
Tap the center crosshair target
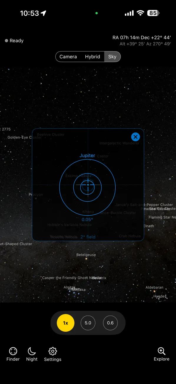(88, 185)
